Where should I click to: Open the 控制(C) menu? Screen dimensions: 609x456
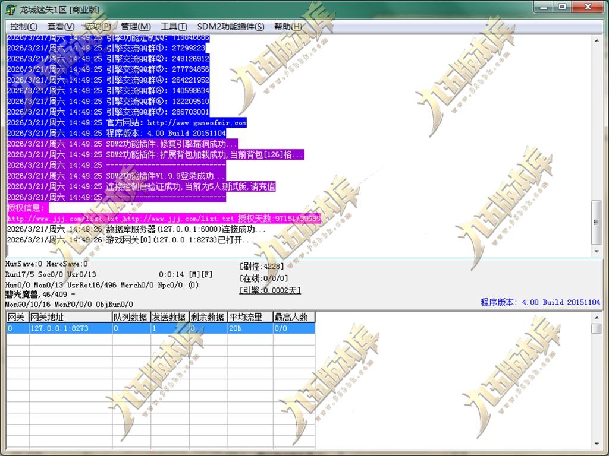click(24, 26)
